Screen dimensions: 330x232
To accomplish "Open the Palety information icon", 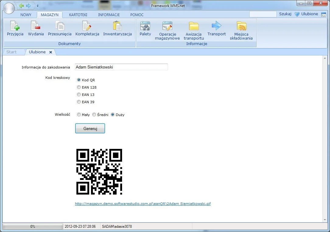I will pos(145,28).
